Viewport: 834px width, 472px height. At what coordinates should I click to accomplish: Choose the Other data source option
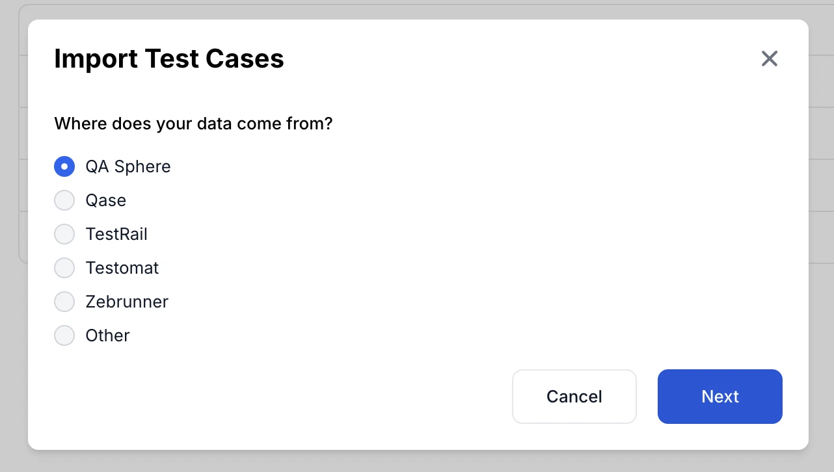[64, 335]
